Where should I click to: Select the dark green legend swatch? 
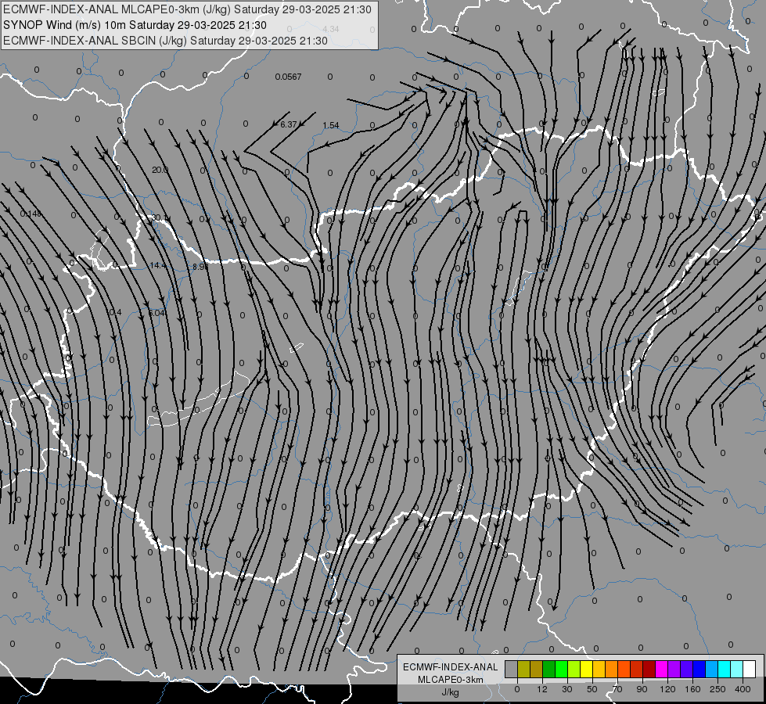[549, 669]
